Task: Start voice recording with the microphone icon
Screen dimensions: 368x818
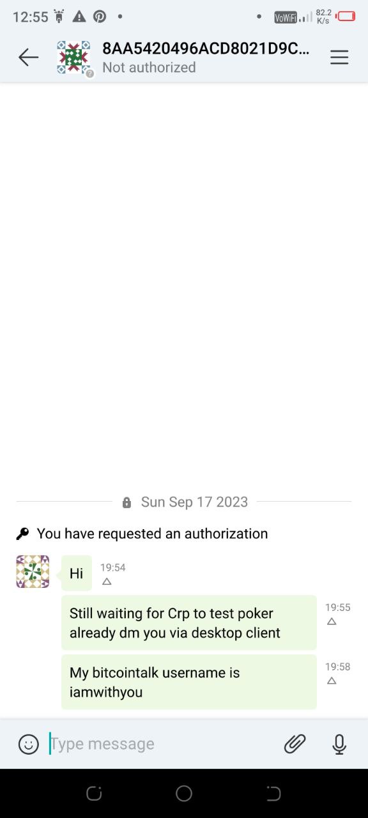Action: point(339,744)
